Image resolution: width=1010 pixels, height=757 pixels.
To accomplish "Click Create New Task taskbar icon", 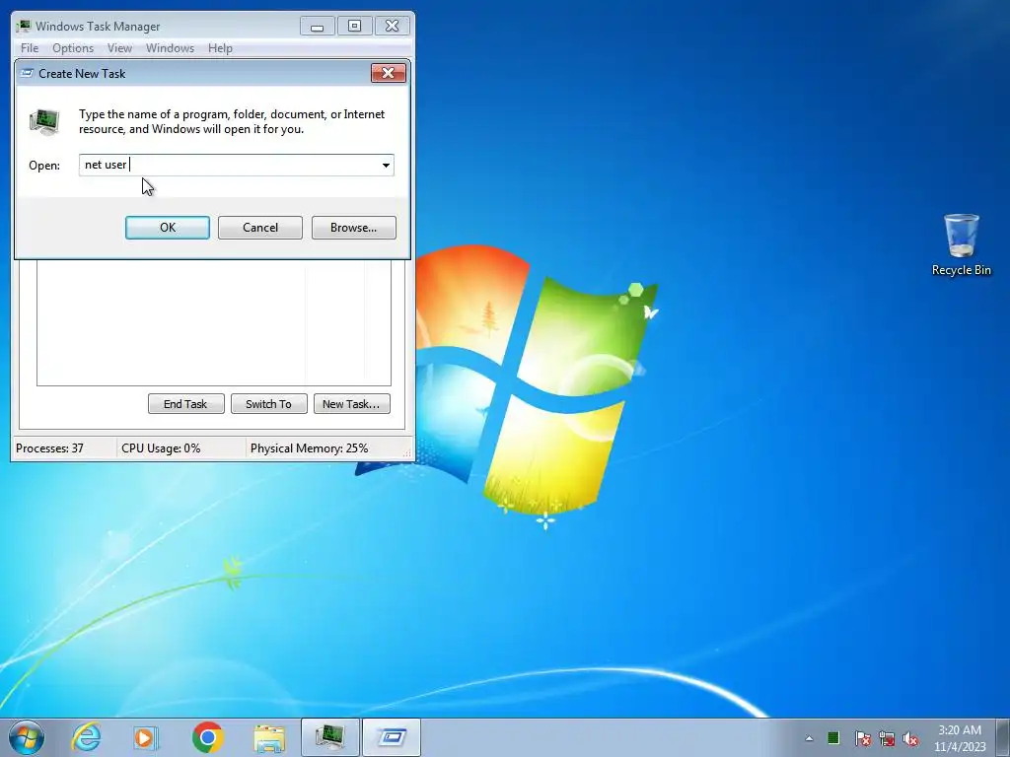I will (391, 737).
